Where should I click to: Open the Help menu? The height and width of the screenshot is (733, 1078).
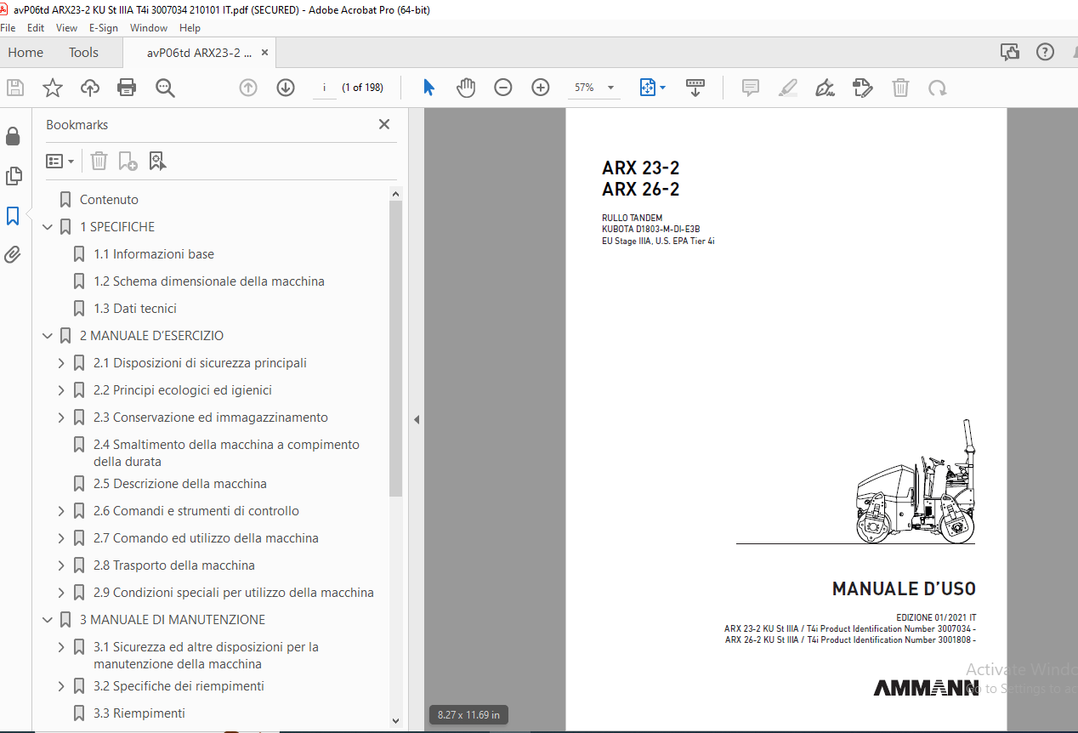click(190, 28)
